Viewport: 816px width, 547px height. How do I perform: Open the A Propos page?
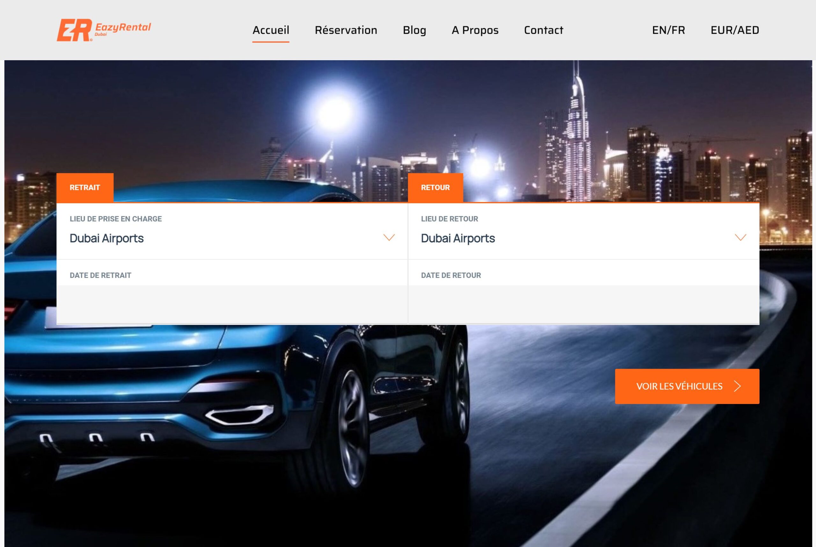(x=475, y=31)
